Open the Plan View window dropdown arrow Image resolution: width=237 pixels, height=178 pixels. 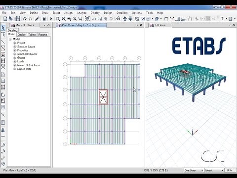[137, 25]
